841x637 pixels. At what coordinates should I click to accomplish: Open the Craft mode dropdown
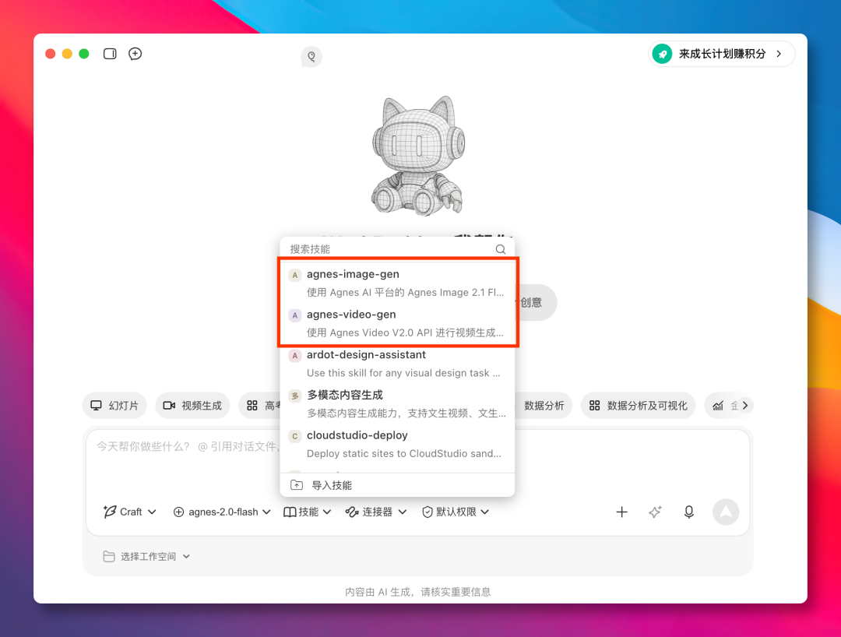click(x=130, y=512)
